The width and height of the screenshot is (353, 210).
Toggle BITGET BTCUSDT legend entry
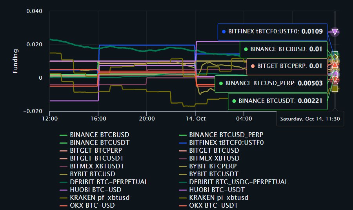92,159
